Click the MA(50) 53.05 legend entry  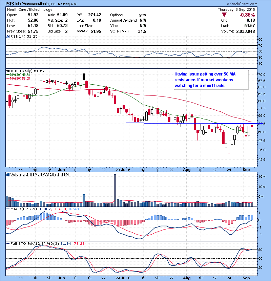(18, 78)
